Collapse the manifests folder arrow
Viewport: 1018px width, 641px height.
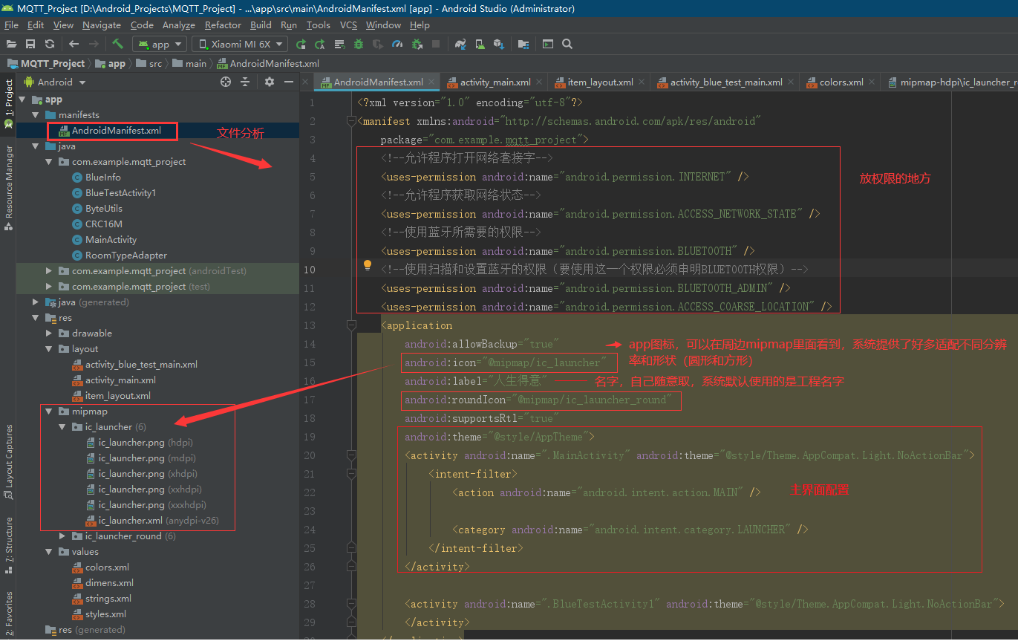(x=36, y=115)
